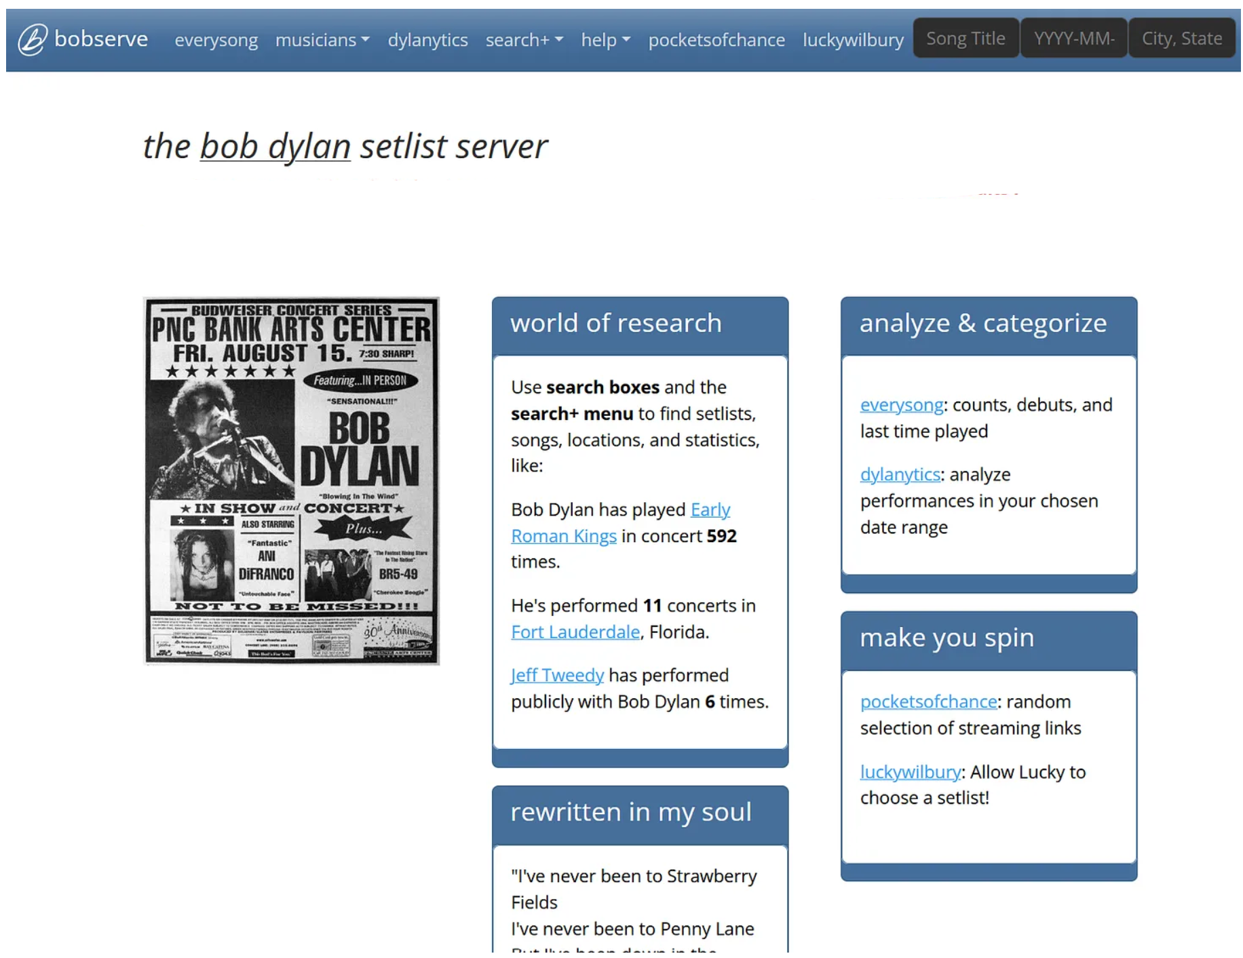Click everysong link in analyze panel

[x=901, y=405]
